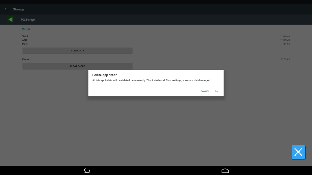Click the Data storage label
This screenshot has width=312, height=175.
pyautogui.click(x=25, y=44)
